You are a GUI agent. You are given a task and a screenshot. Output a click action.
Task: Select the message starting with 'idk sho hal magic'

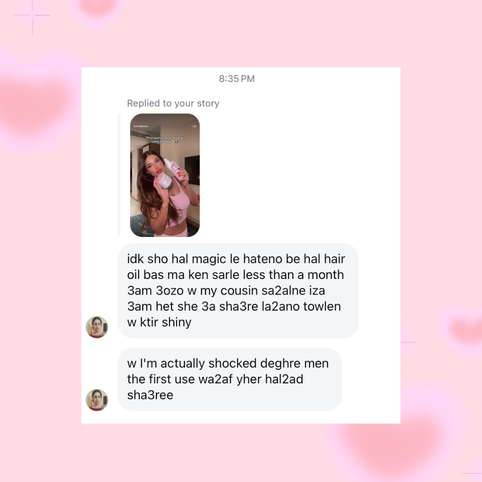point(238,291)
